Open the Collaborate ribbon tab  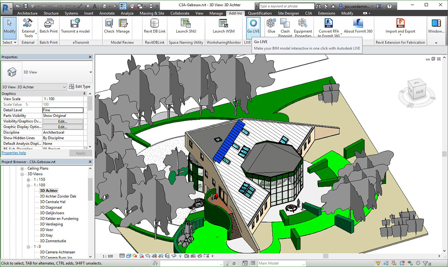coord(180,13)
